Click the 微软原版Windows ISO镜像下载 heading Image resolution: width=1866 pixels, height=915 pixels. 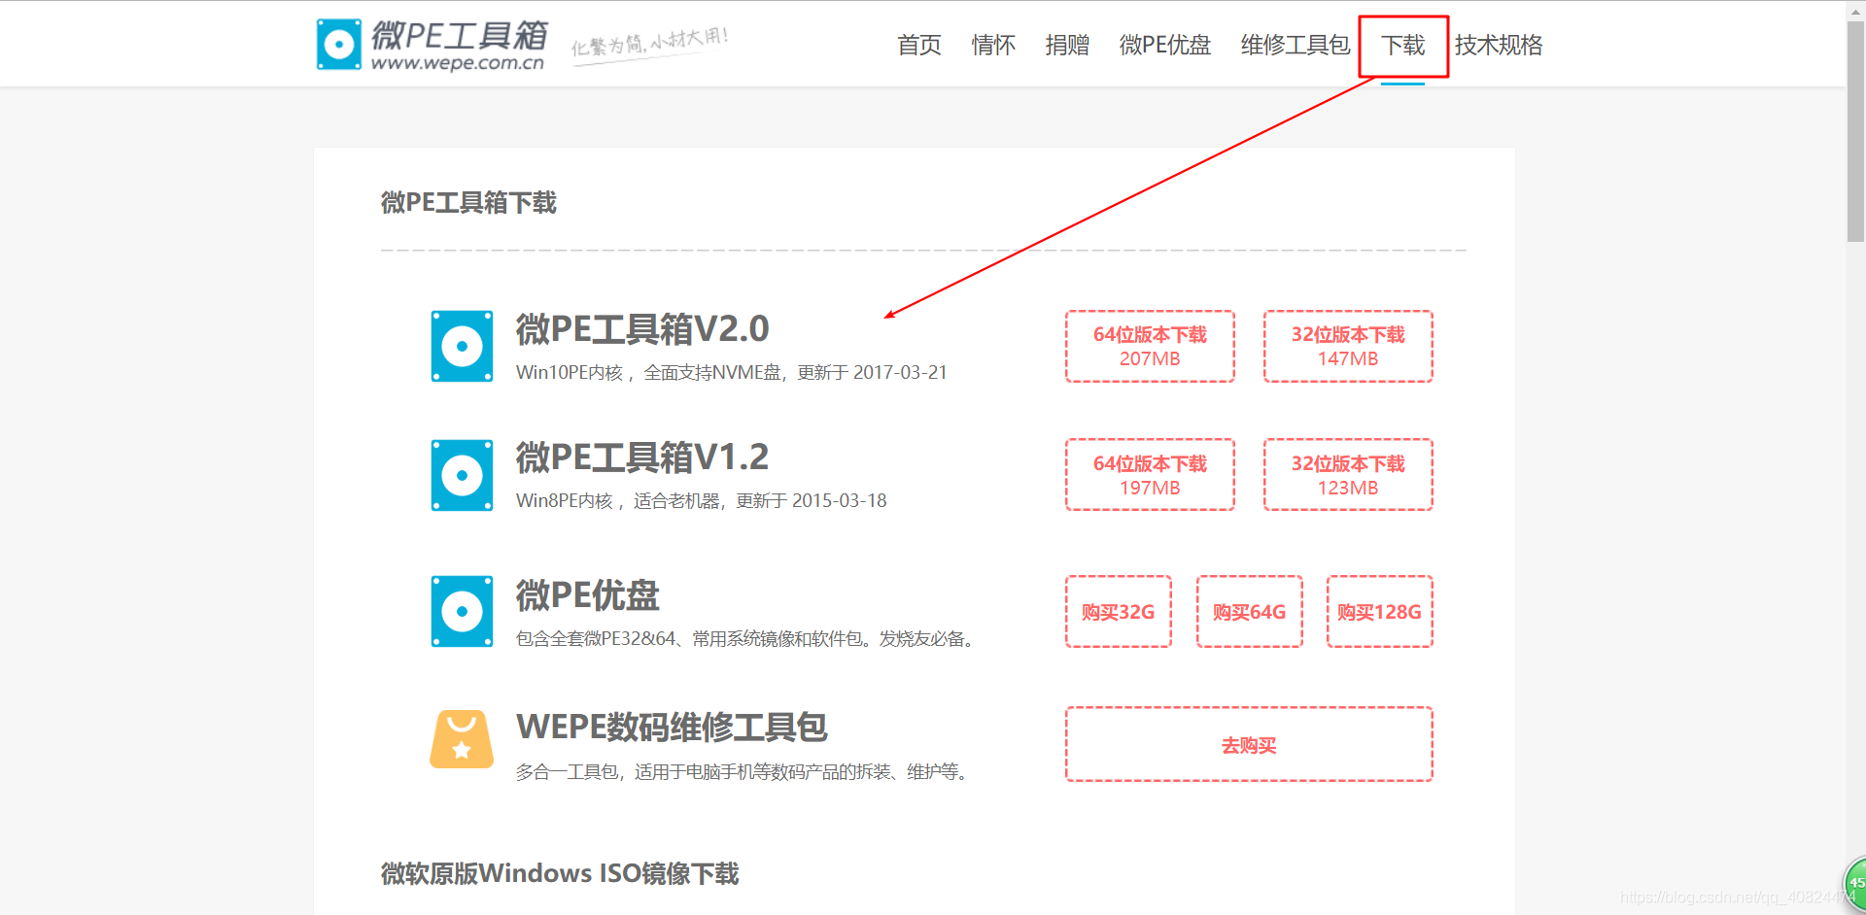[x=560, y=873]
